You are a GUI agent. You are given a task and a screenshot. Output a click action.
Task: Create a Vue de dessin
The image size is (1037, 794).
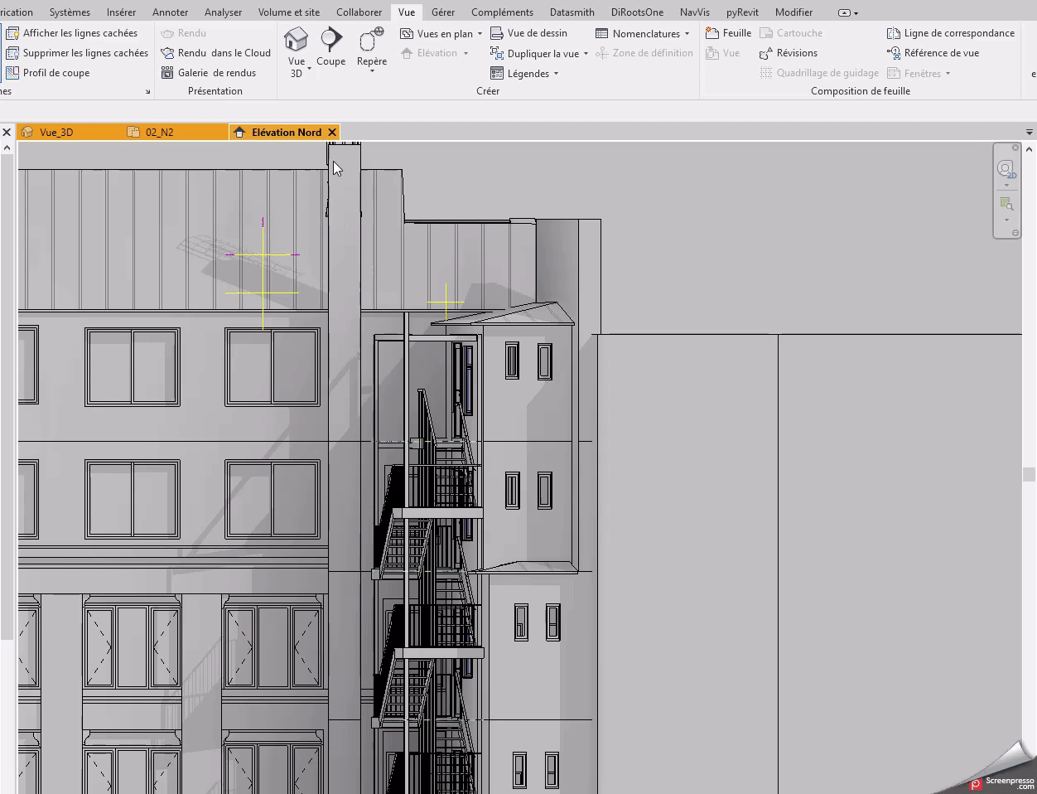tap(528, 33)
